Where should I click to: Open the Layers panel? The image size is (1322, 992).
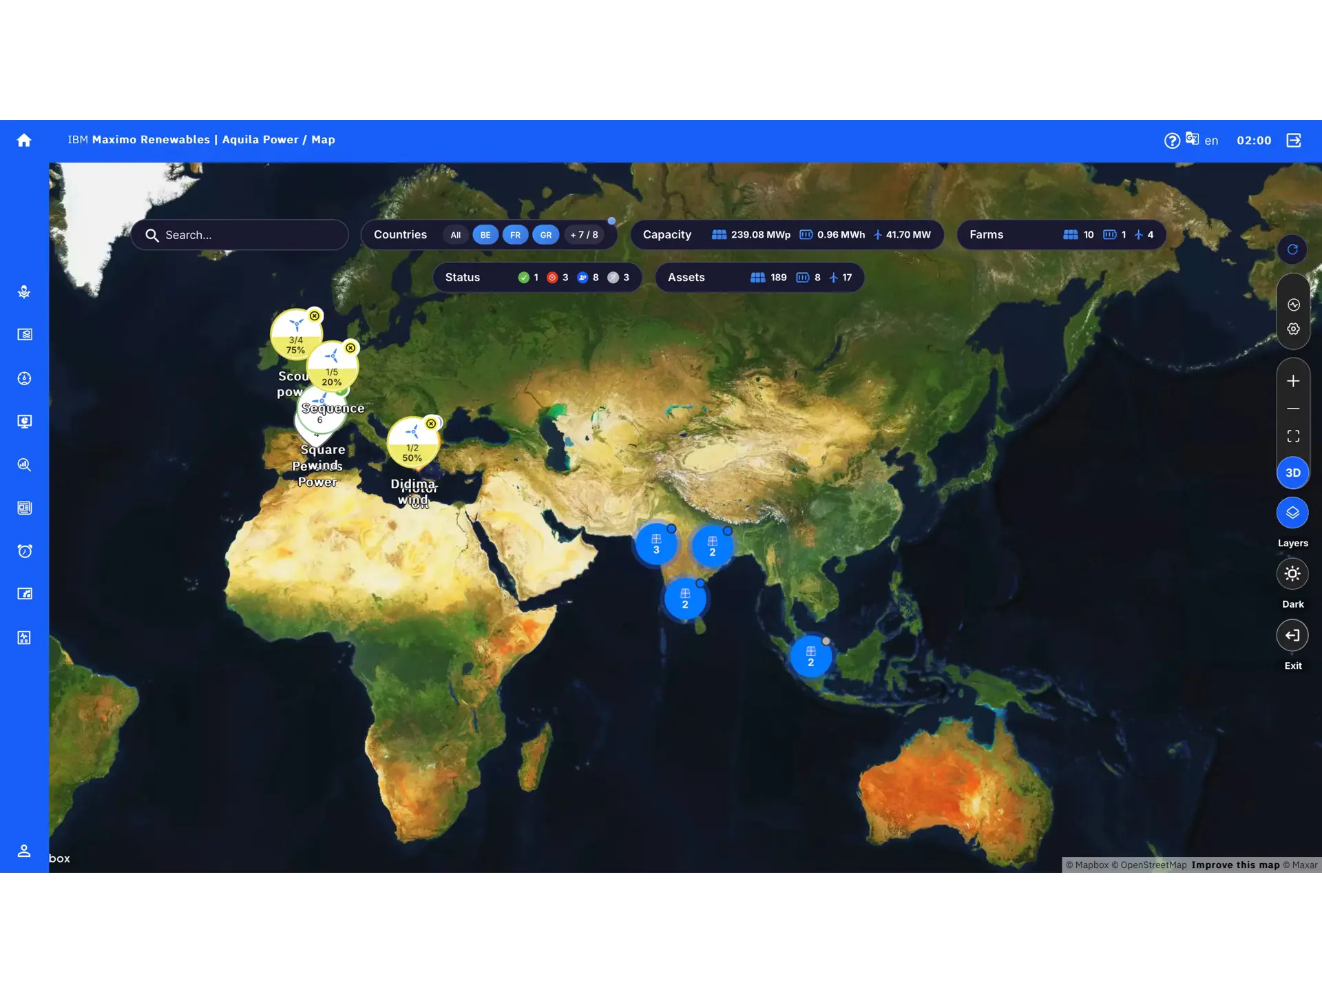point(1292,513)
